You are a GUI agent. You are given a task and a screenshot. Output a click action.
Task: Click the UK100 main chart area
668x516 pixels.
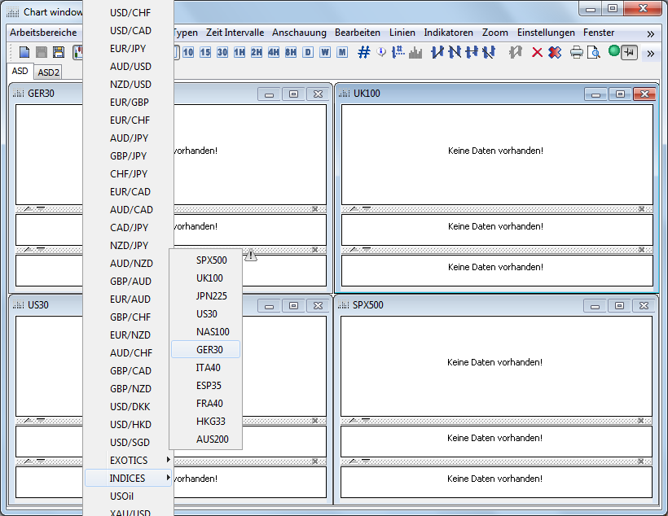pos(496,154)
